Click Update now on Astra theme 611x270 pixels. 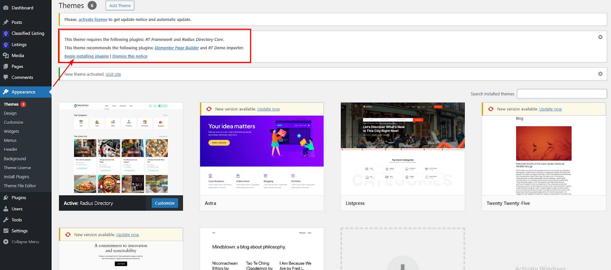pos(268,109)
